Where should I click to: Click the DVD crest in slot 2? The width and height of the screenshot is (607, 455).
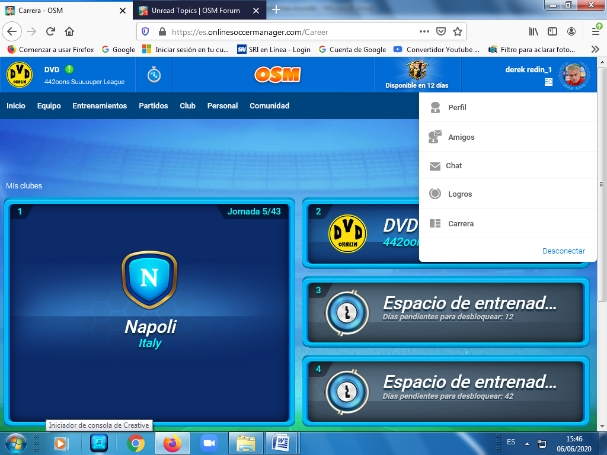tap(347, 233)
